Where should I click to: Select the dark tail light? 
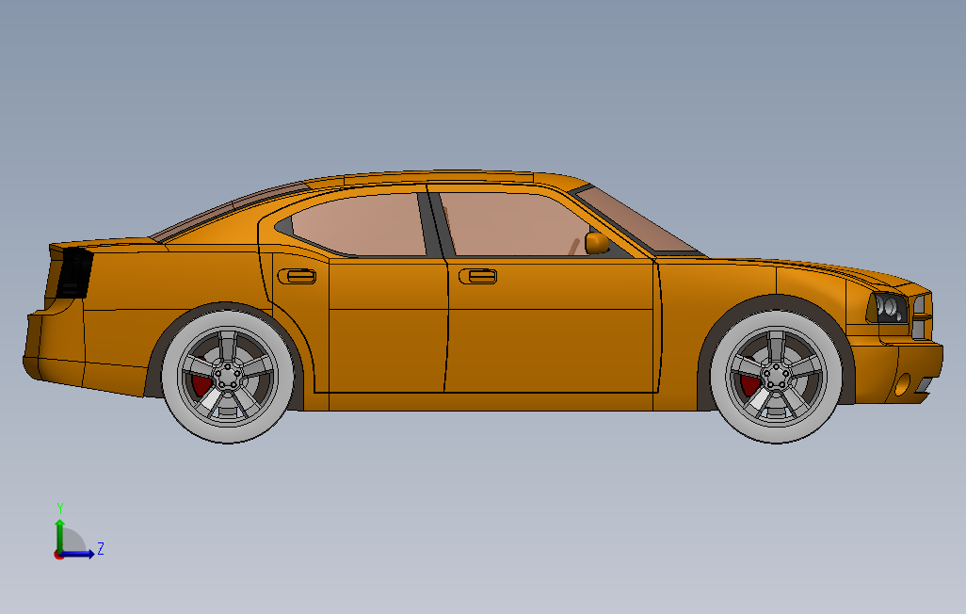point(75,273)
